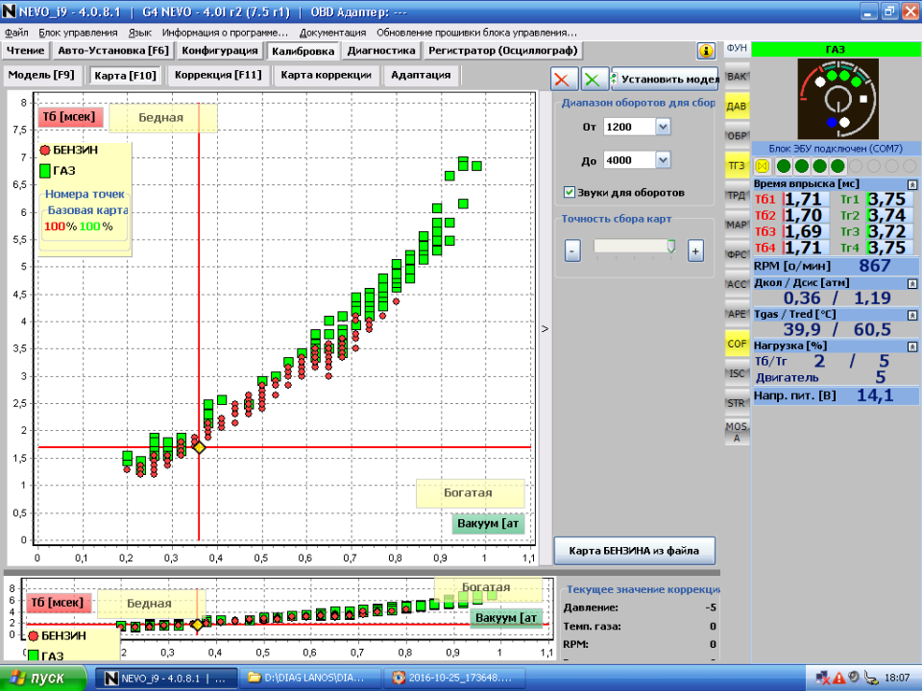
Task: Toggle the COF side indicator button
Action: coord(737,343)
